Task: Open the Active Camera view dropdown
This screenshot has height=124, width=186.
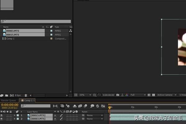Action: [167, 95]
